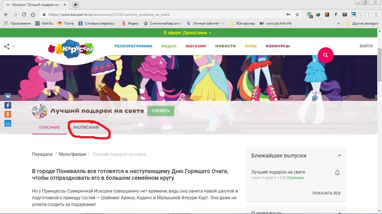
Task: Open the www.job.khit.info bookmark
Action: (x=276, y=23)
